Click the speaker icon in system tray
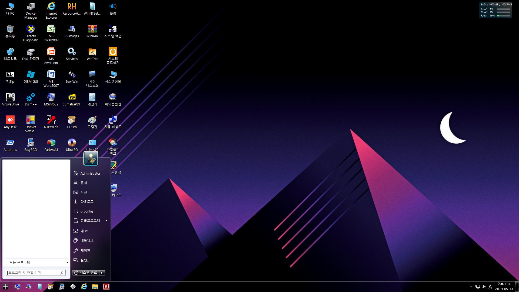Image resolution: width=519 pixels, height=292 pixels. (x=484, y=287)
